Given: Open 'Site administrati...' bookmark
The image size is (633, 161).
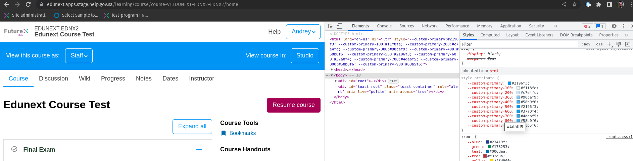Looking at the screenshot, I should coord(26,15).
